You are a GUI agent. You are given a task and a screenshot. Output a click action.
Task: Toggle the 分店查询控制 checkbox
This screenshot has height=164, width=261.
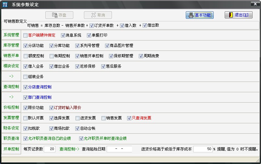25,87
